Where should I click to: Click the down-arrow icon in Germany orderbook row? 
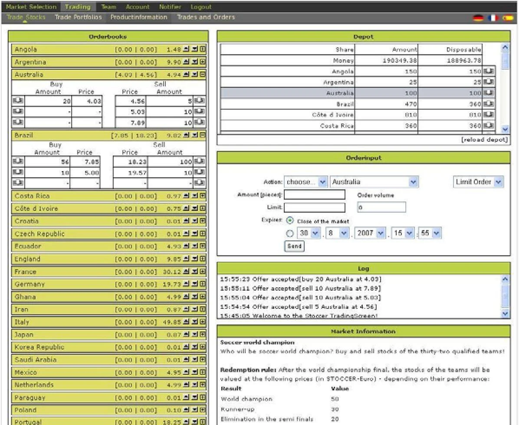tap(194, 284)
